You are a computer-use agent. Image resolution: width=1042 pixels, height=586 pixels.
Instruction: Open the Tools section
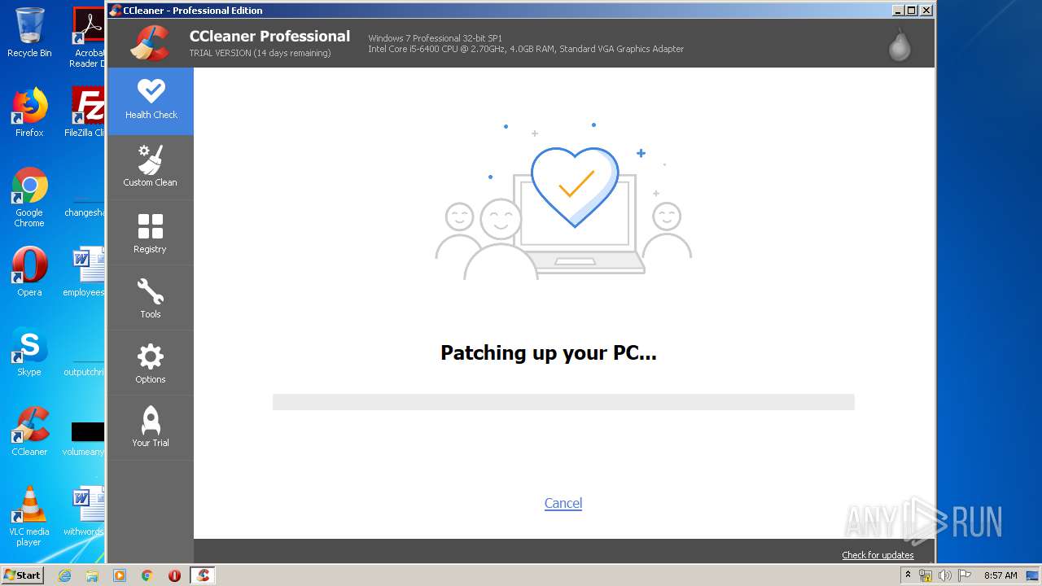tap(151, 298)
